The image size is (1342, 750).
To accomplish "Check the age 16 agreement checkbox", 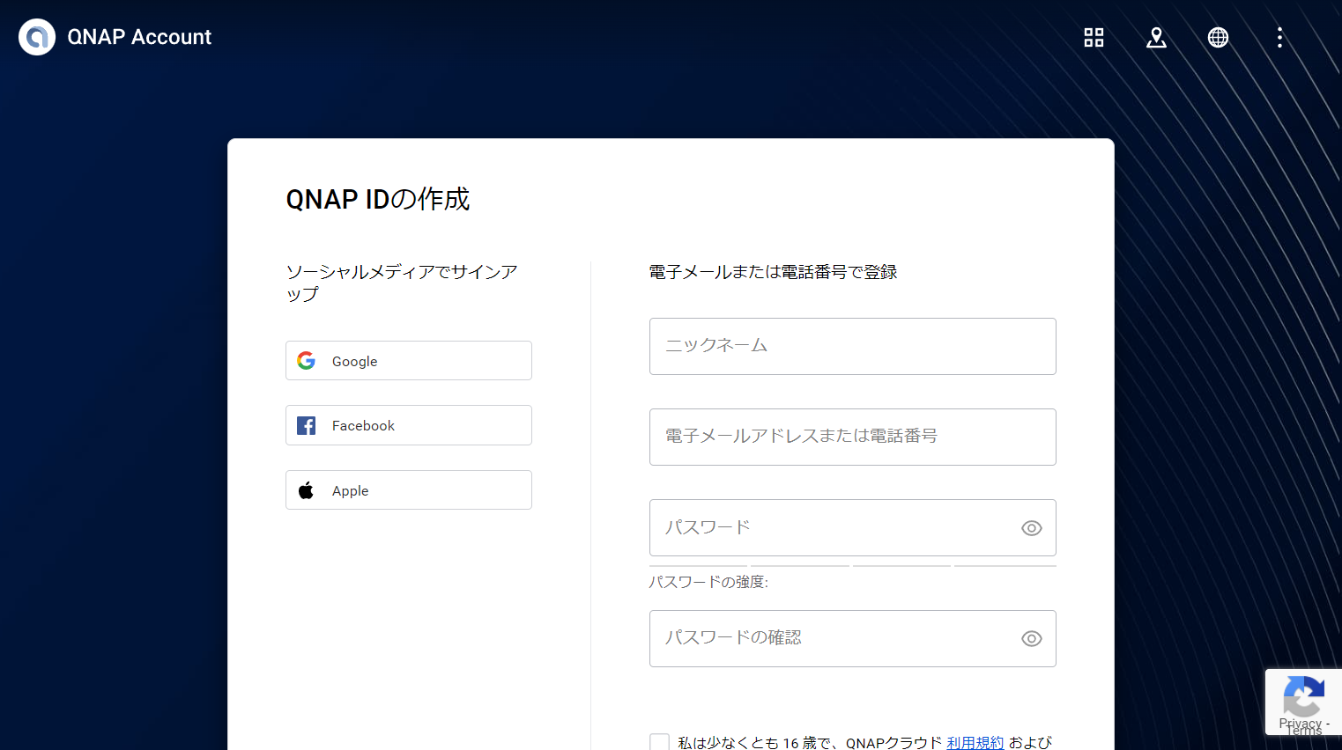I will (659, 742).
